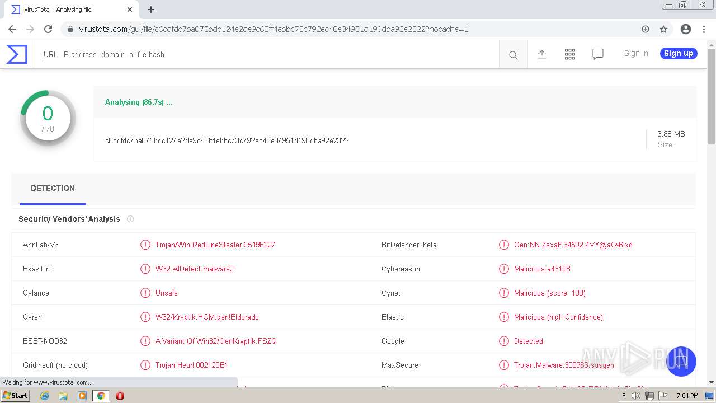Click the 3.88 MB size value

[x=671, y=134]
